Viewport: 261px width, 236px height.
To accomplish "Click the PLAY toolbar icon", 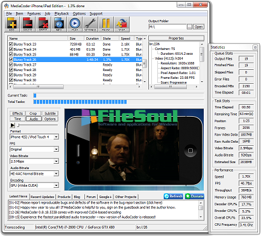I will tap(75, 24).
